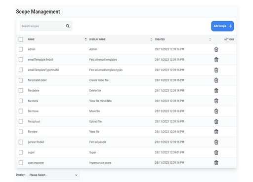This screenshot has width=253, height=182.
Task: Click 'Create folder file' display name
Action: point(99,80)
